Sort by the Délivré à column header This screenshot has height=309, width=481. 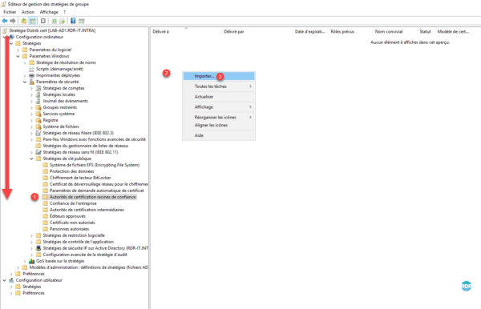186,31
